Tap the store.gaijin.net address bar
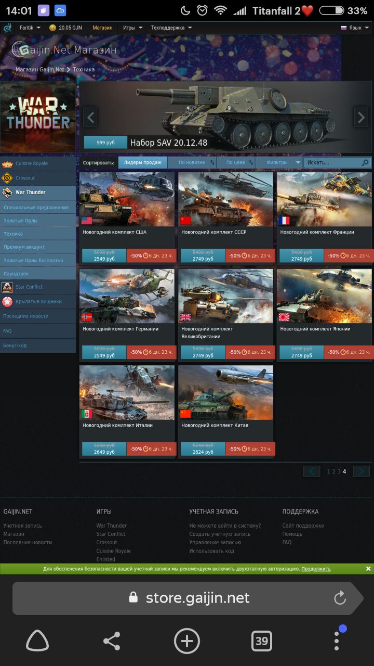This screenshot has width=374, height=666. pyautogui.click(x=187, y=598)
